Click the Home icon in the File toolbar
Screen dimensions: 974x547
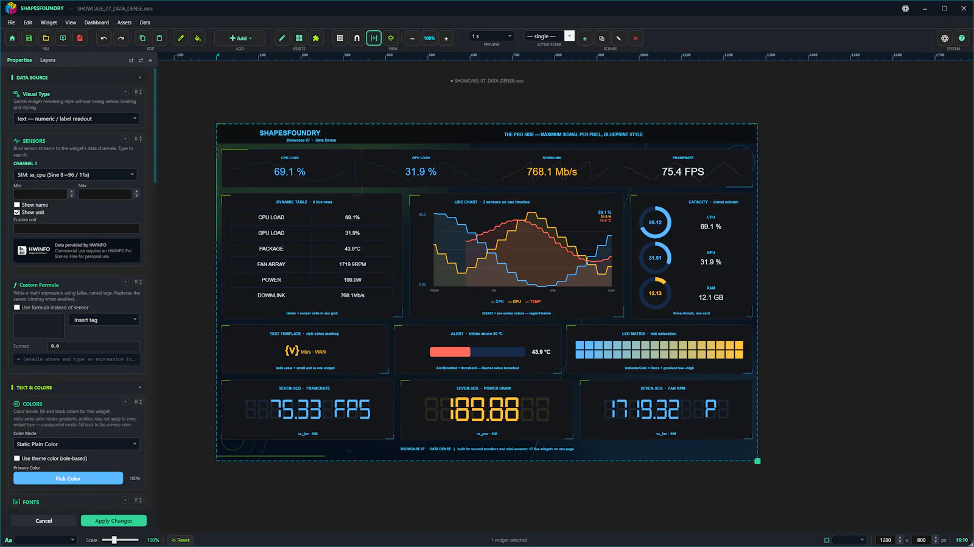[x=12, y=38]
